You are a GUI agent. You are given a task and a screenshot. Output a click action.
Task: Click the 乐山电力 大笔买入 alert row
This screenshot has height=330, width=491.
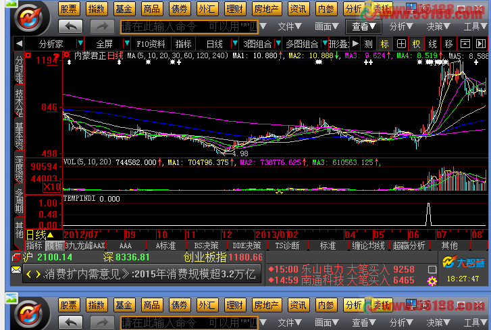tap(342, 269)
